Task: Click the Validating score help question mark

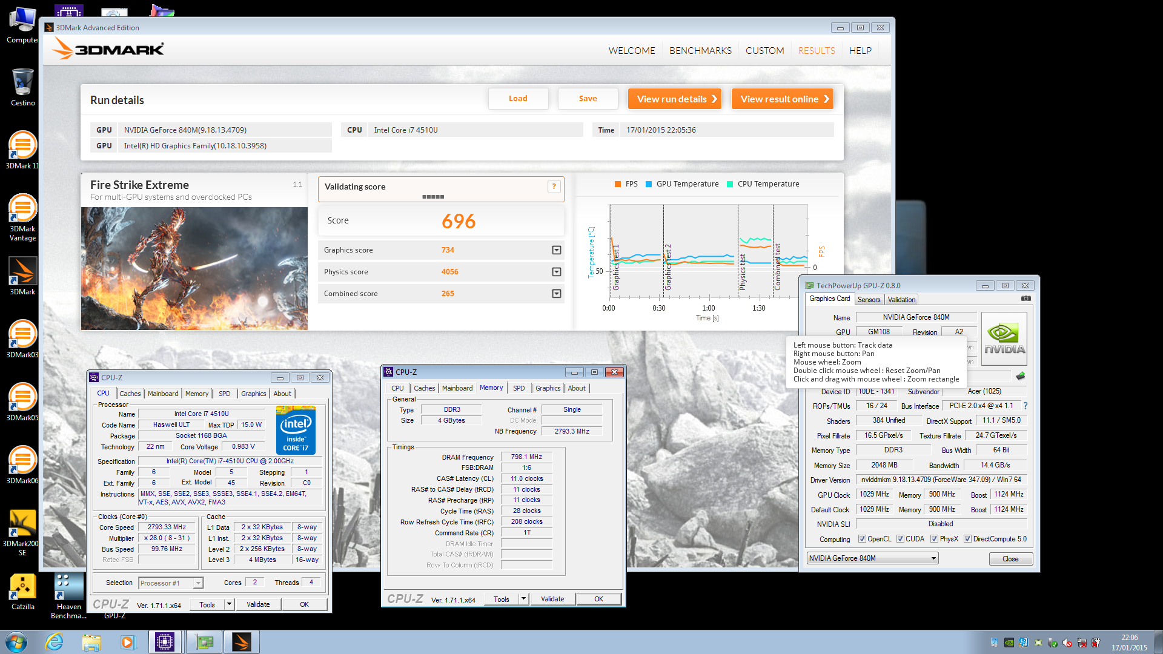Action: coord(554,187)
